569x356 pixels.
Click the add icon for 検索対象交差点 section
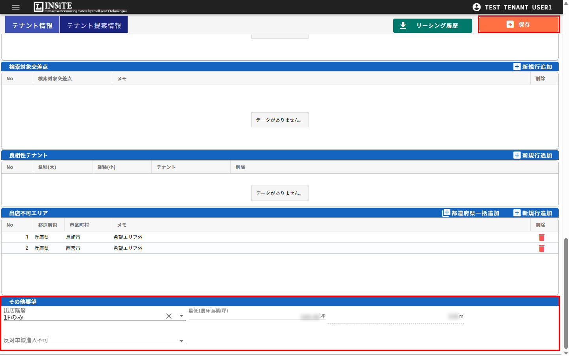point(517,66)
